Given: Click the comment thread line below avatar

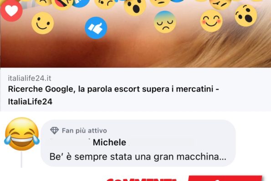Looking at the screenshot, I should tap(21, 160).
